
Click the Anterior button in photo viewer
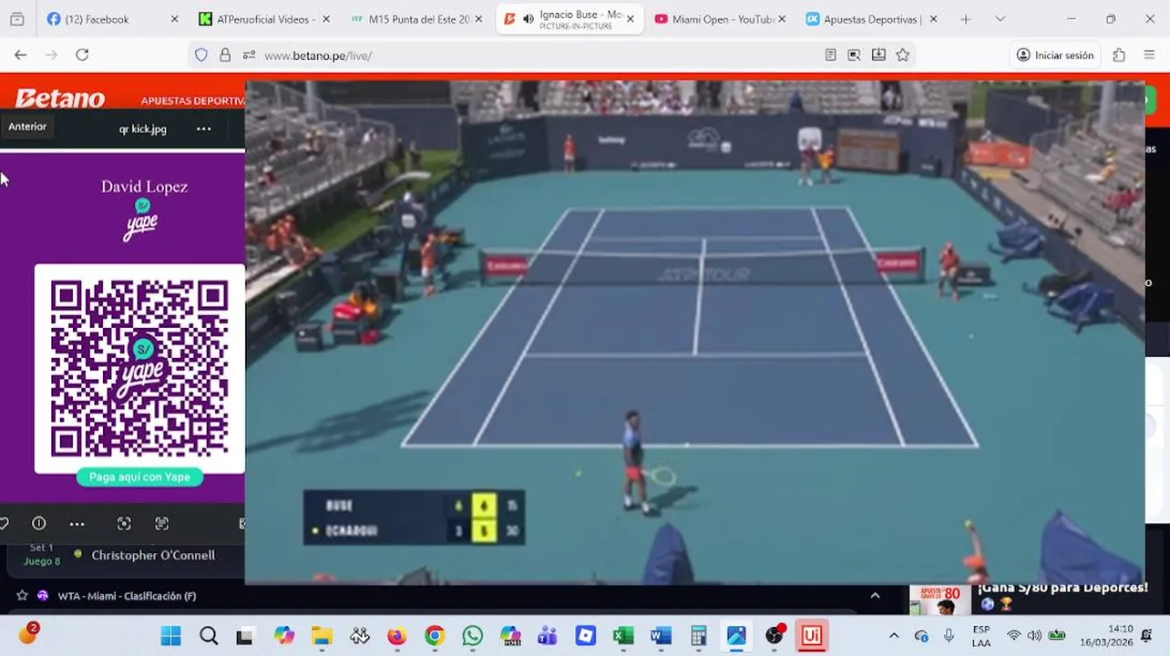coord(27,127)
